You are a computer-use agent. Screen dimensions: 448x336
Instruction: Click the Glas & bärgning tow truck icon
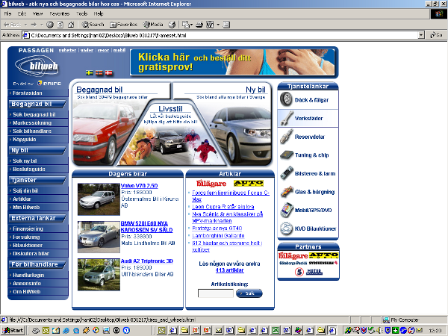click(x=286, y=191)
